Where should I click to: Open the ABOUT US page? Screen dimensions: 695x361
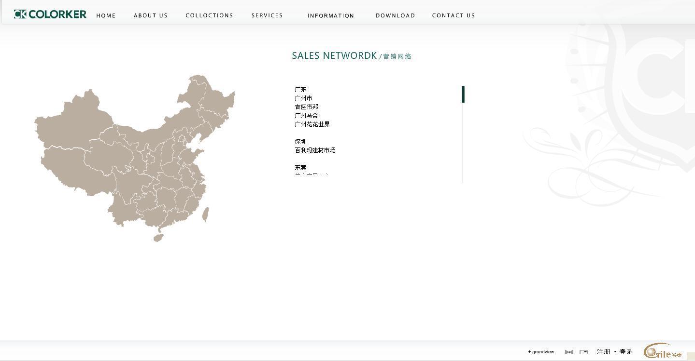tap(151, 15)
